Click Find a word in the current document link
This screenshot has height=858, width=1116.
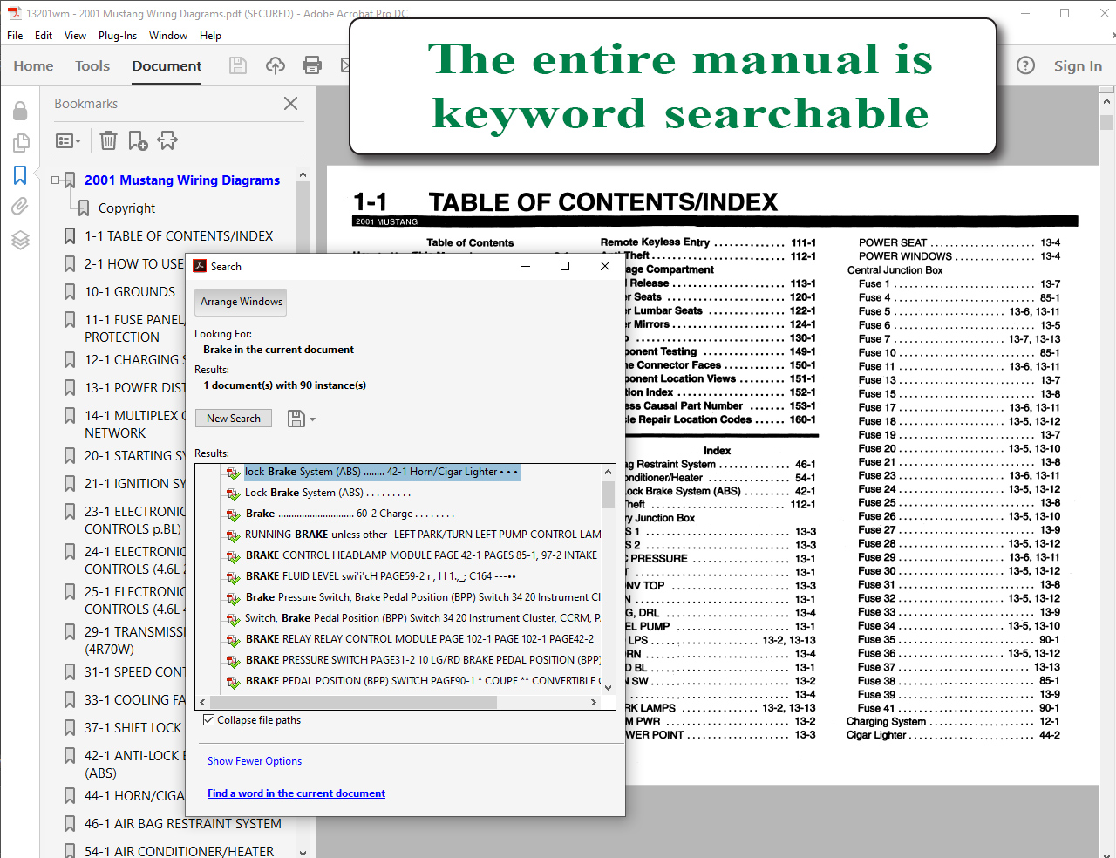[x=296, y=793]
